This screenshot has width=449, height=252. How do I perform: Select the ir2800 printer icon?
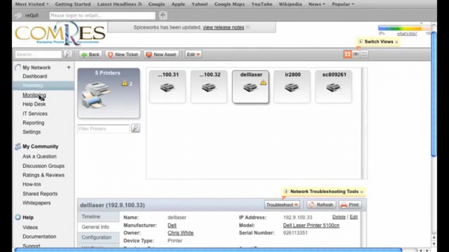pyautogui.click(x=292, y=87)
